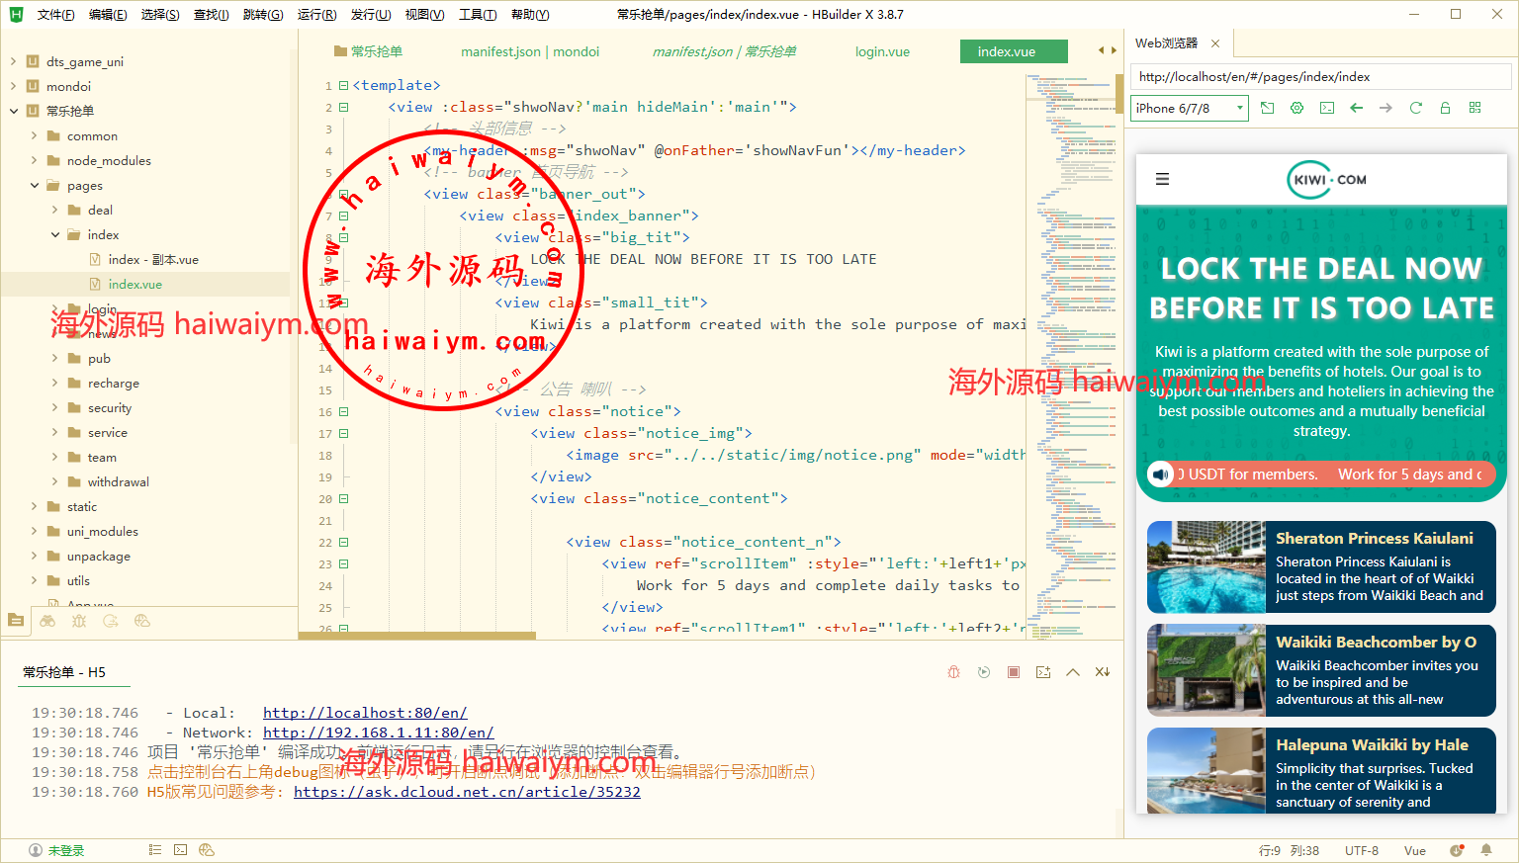The height and width of the screenshot is (863, 1519).
Task: Click the red debug bug icon in console
Action: click(953, 672)
